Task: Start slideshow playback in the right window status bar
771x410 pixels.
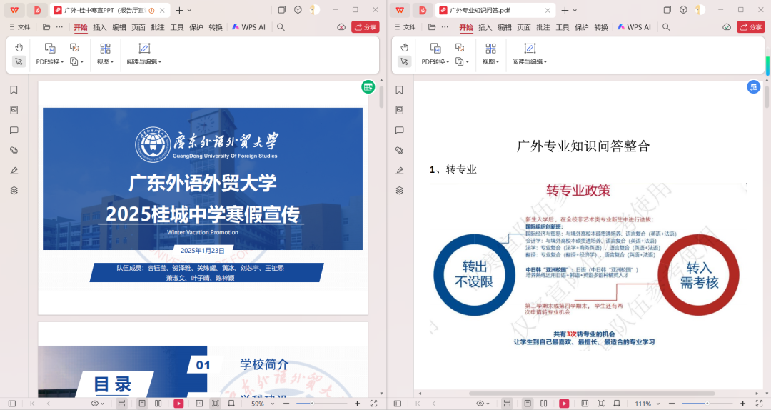Action: coord(564,404)
